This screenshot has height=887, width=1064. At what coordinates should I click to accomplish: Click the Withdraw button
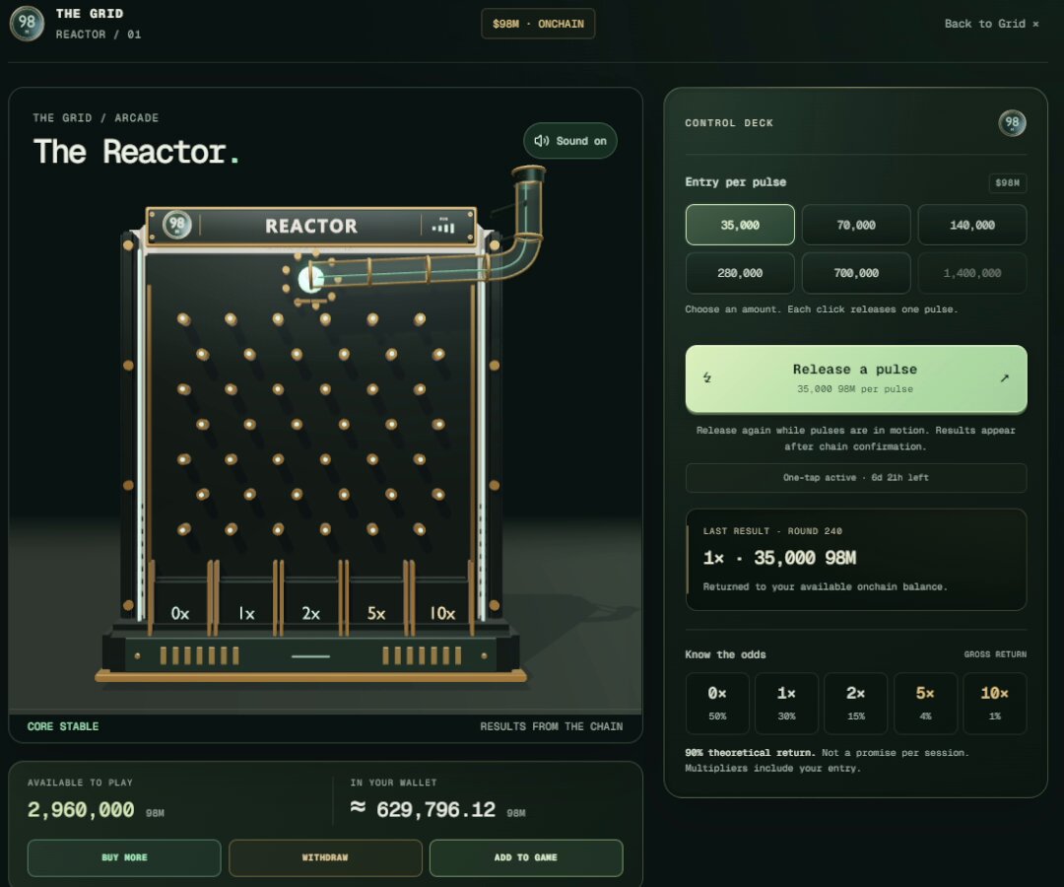click(x=325, y=857)
